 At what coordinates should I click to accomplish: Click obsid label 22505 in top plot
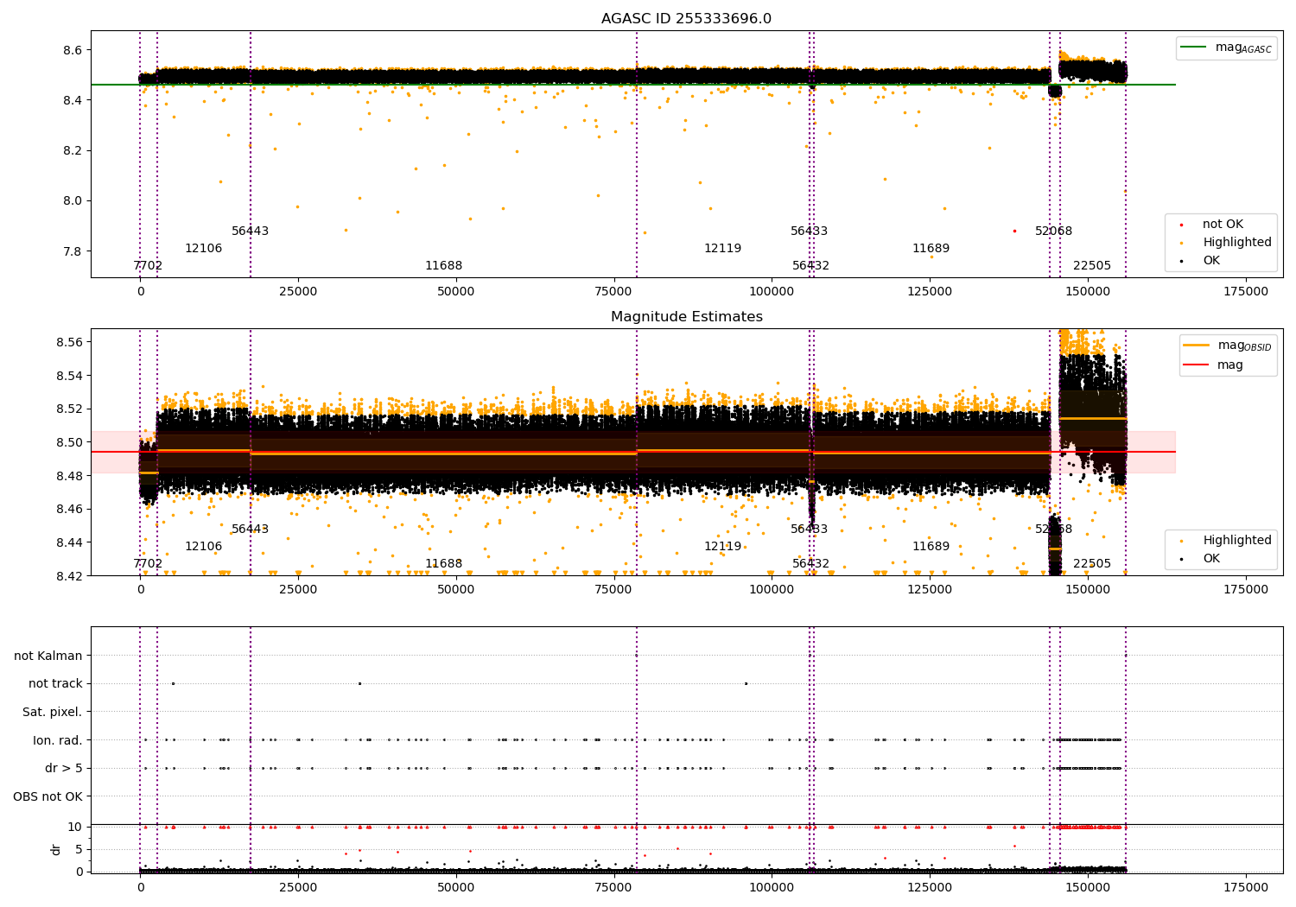click(1092, 266)
